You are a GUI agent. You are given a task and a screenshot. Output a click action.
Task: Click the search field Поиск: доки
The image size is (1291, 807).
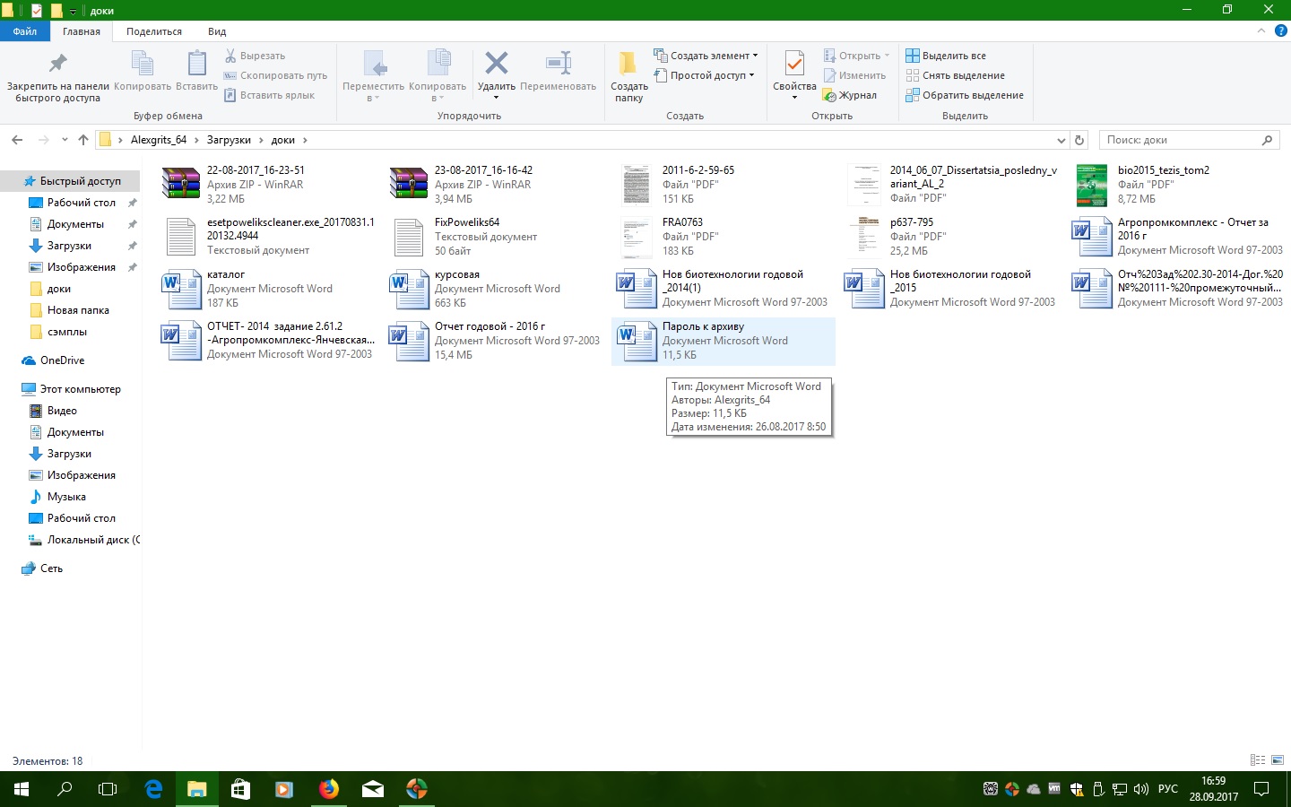1179,140
